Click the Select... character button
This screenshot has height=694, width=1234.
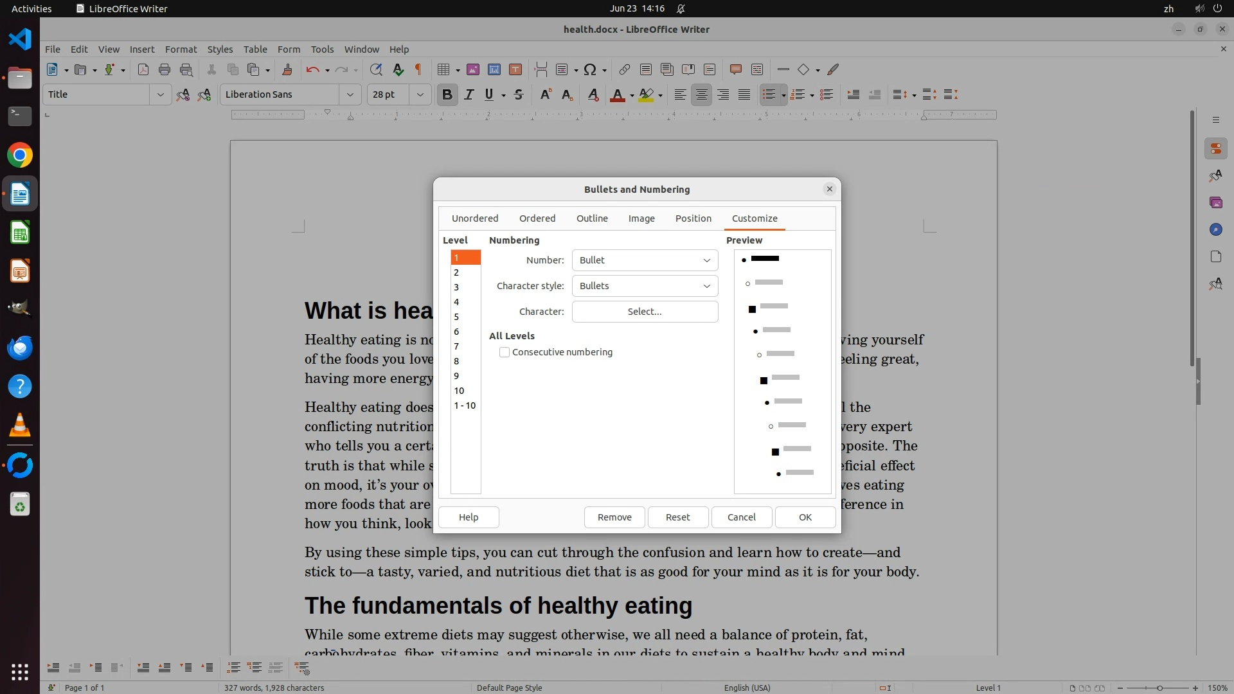pos(645,312)
